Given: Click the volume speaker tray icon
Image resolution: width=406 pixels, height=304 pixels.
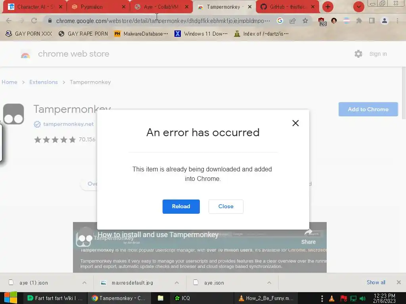Looking at the screenshot, I should pos(362,298).
